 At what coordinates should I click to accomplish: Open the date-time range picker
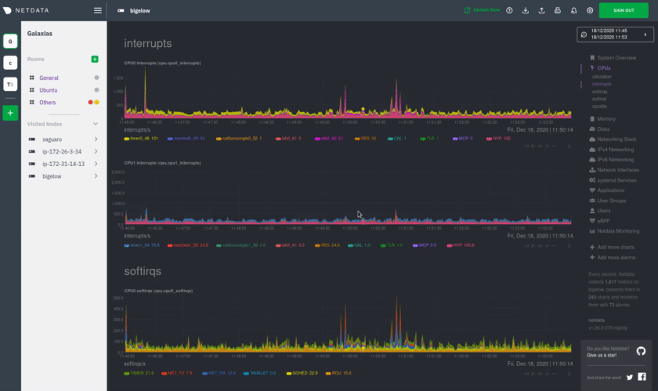[615, 34]
